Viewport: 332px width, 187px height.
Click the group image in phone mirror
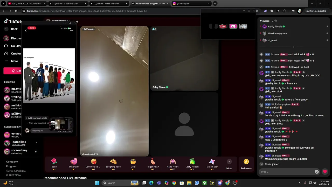(x=49, y=76)
